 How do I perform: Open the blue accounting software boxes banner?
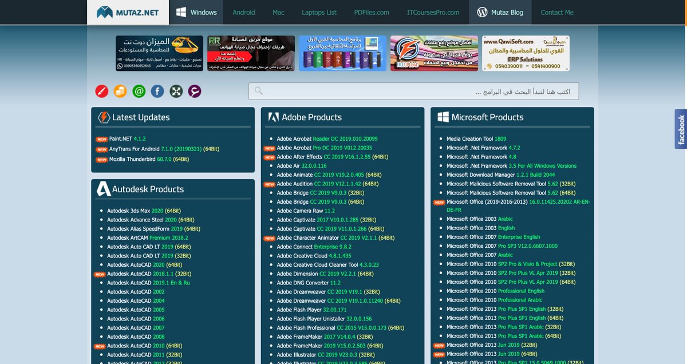[342, 53]
